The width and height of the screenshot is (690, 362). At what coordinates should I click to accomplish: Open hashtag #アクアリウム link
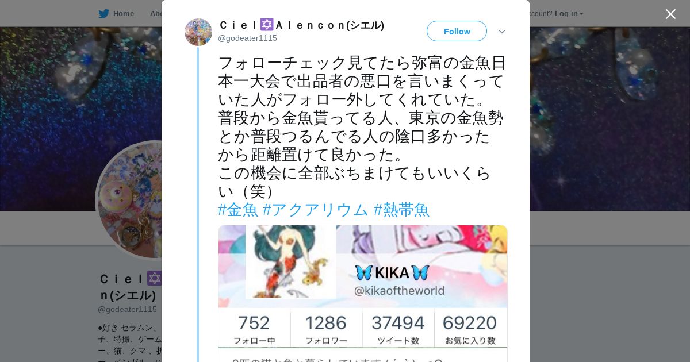316,210
